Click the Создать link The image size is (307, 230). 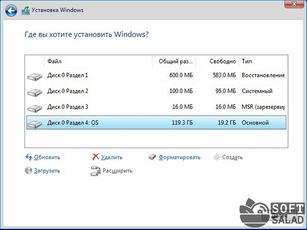232,157
